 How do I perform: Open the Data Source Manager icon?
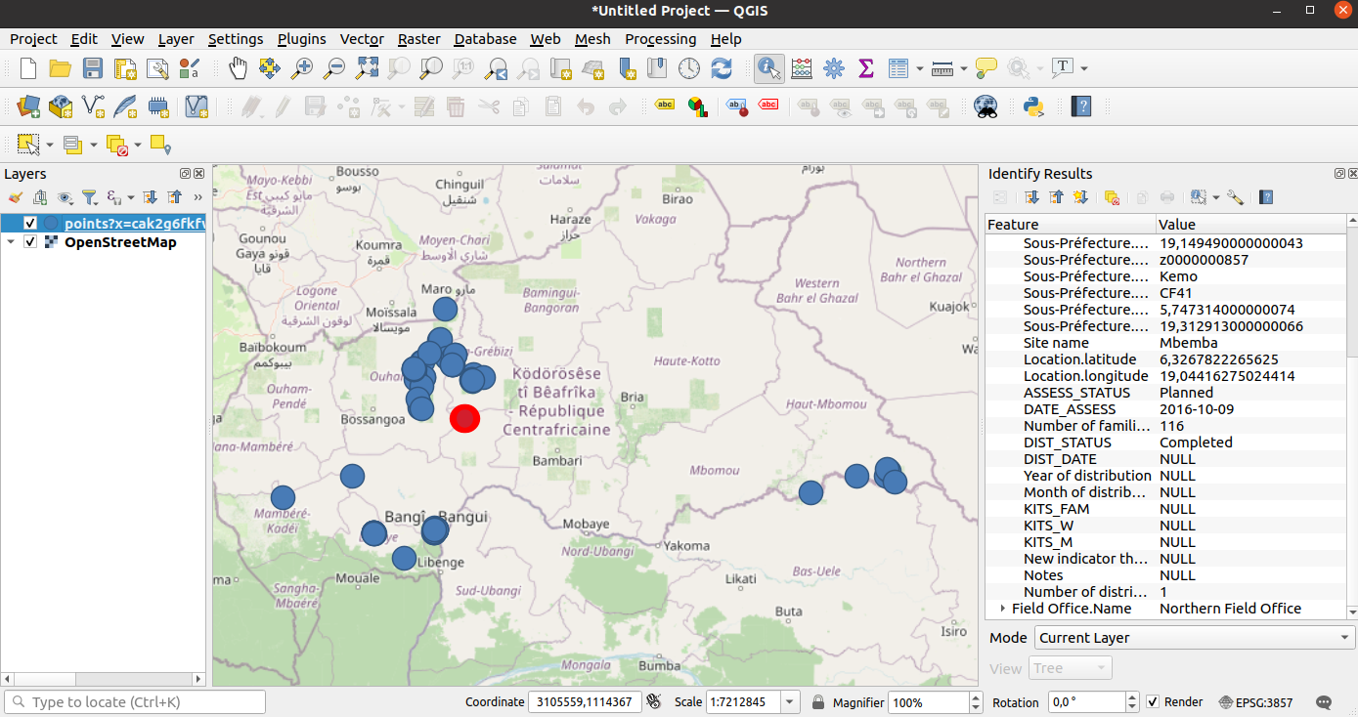28,106
